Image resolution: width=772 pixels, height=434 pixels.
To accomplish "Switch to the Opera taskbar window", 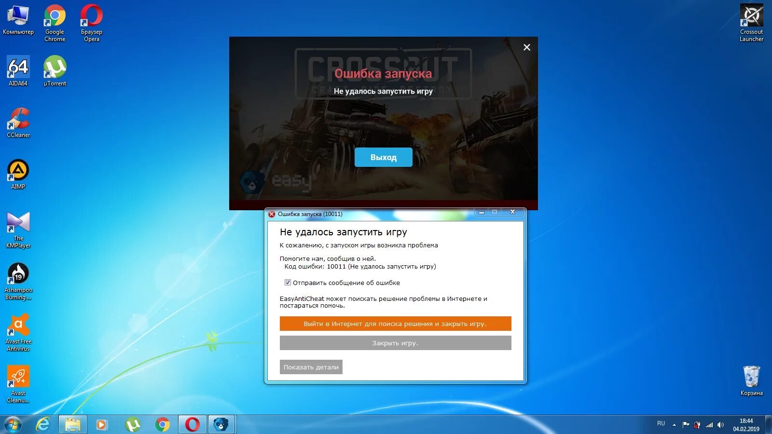I will click(193, 424).
